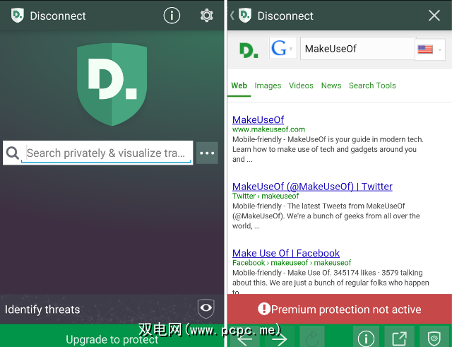
Task: Close the search results with X
Action: pyautogui.click(x=434, y=16)
